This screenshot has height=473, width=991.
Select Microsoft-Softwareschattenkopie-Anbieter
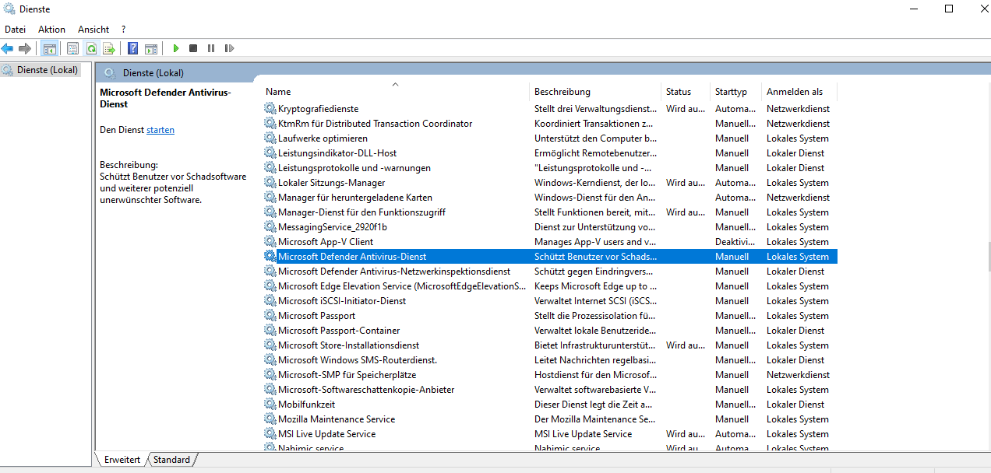pyautogui.click(x=366, y=390)
